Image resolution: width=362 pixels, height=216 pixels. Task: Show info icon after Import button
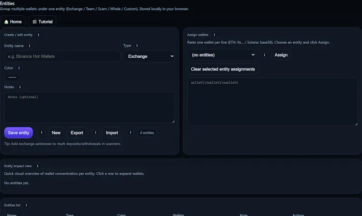coord(130,133)
